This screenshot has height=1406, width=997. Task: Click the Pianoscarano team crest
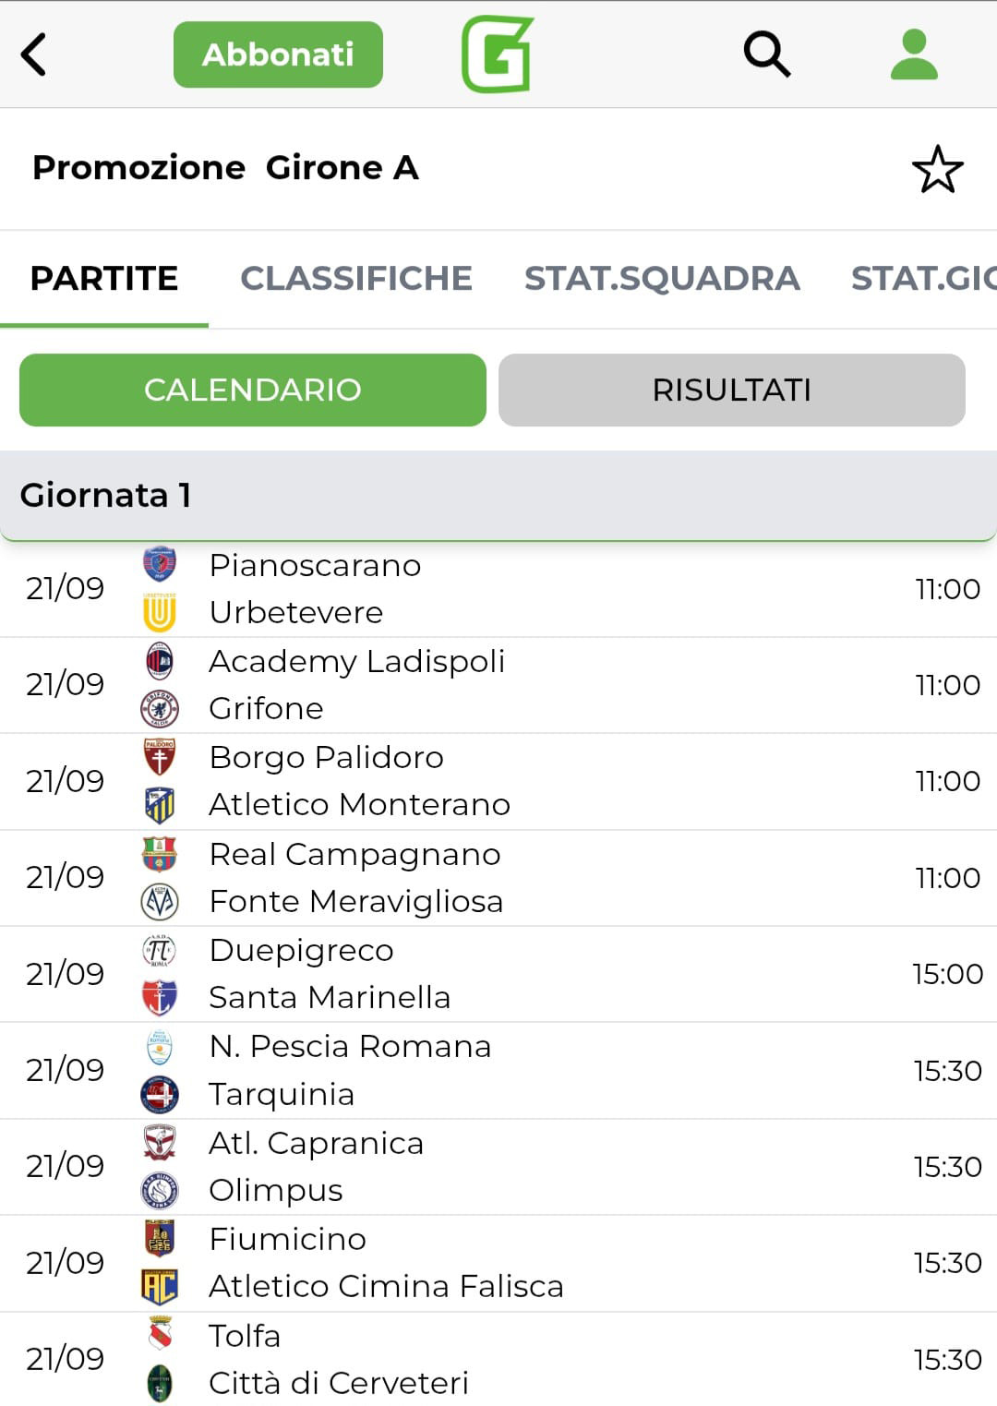pyautogui.click(x=160, y=564)
